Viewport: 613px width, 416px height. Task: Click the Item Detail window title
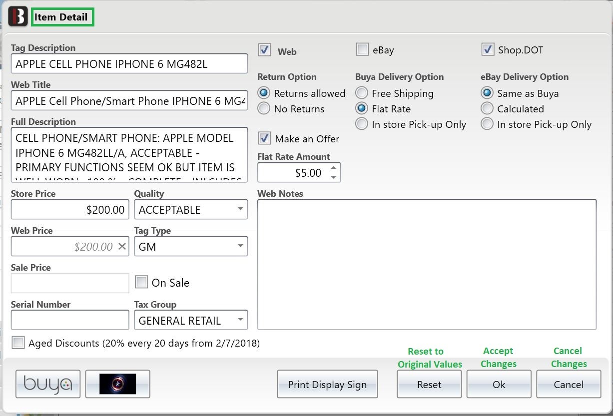coord(61,17)
